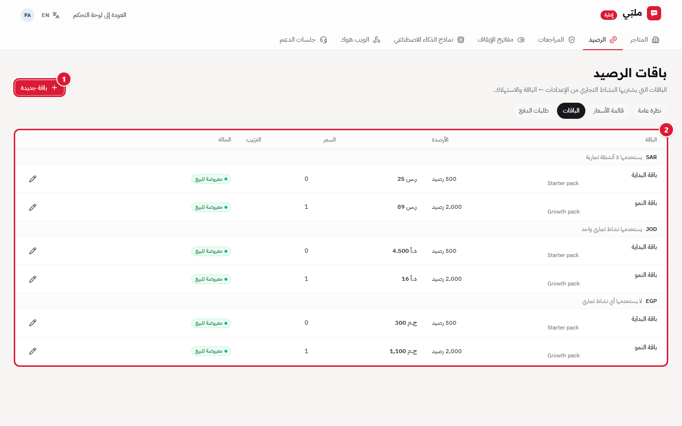This screenshot has width=682, height=426.
Task: Edit the JOD Starter pack row
Action: [x=33, y=251]
